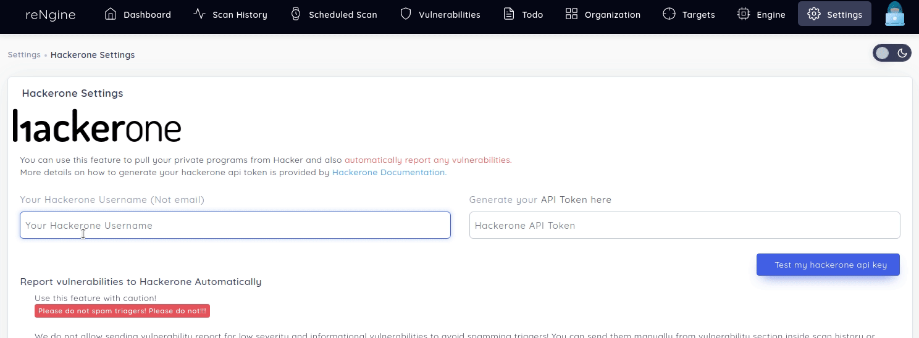Click the Targets crosshair icon
The width and height of the screenshot is (919, 338).
point(669,14)
